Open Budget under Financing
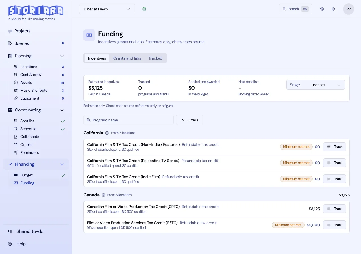Viewport: 361px width, 254px height. click(x=39, y=175)
